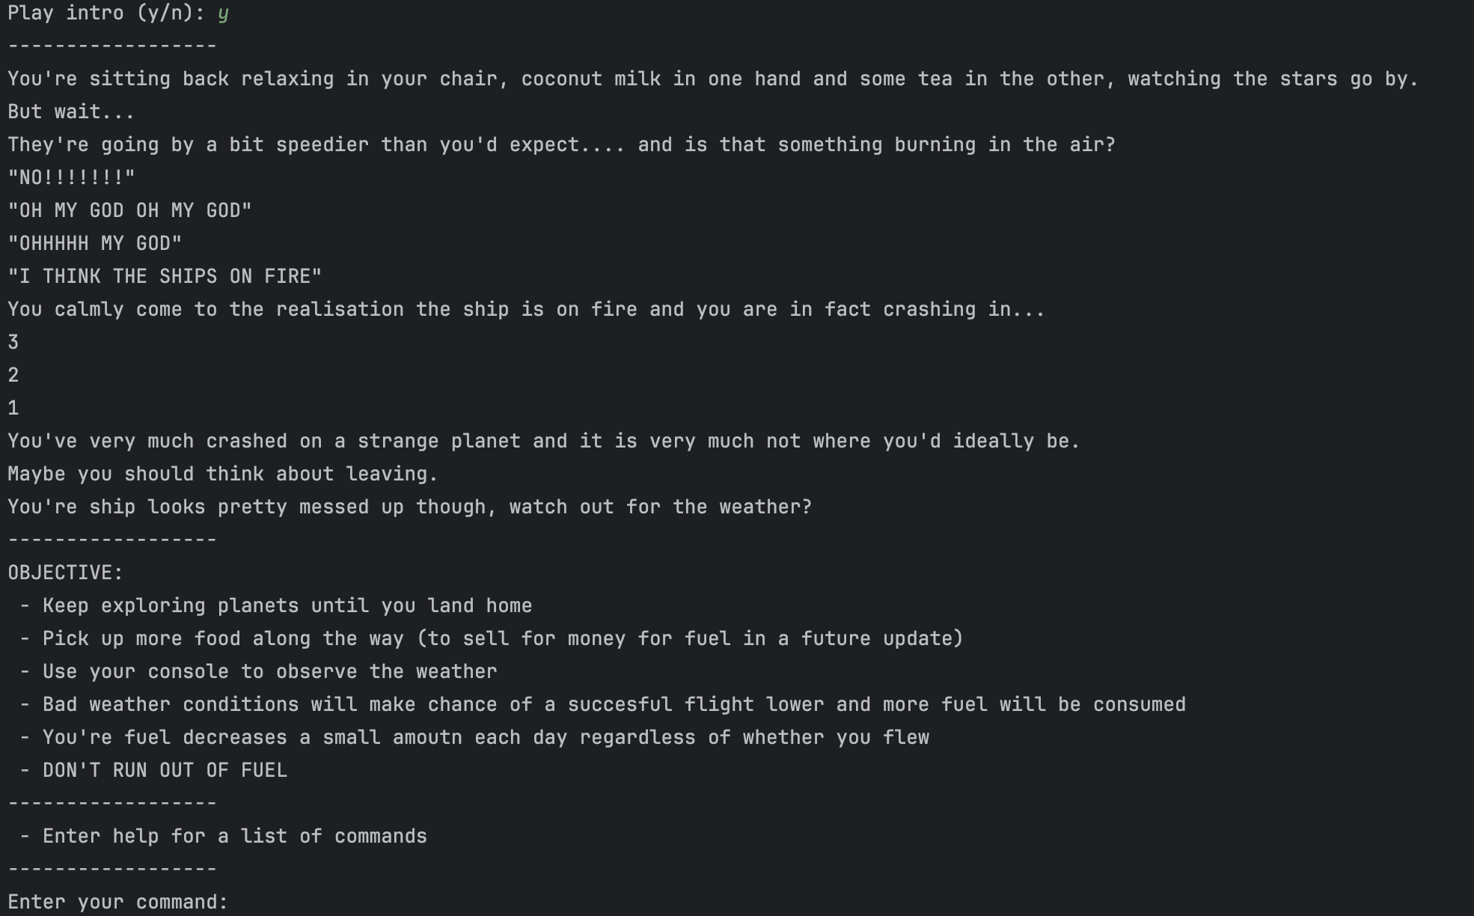This screenshot has width=1474, height=916.
Task: Click the green "y" answer after intro prompt
Action: tap(223, 14)
